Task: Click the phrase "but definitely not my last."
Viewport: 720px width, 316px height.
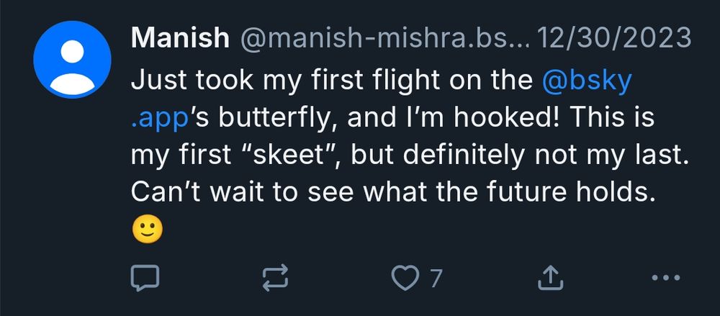Action: (x=521, y=155)
